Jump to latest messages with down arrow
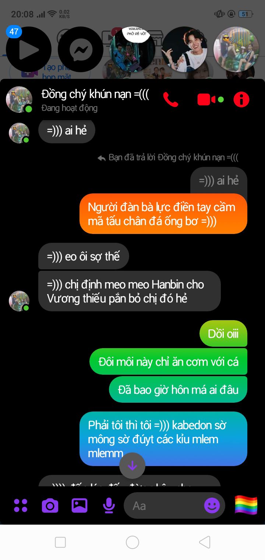Viewport: 265px width, 560px height. click(x=132, y=466)
